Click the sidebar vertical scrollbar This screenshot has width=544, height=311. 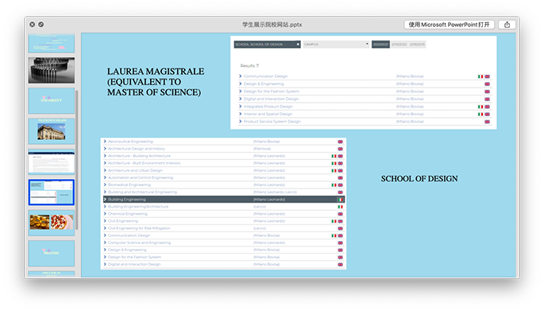click(77, 160)
